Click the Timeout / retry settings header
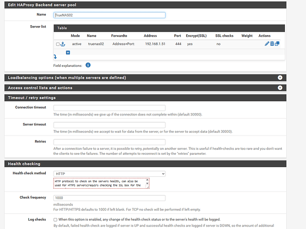 click(32, 98)
